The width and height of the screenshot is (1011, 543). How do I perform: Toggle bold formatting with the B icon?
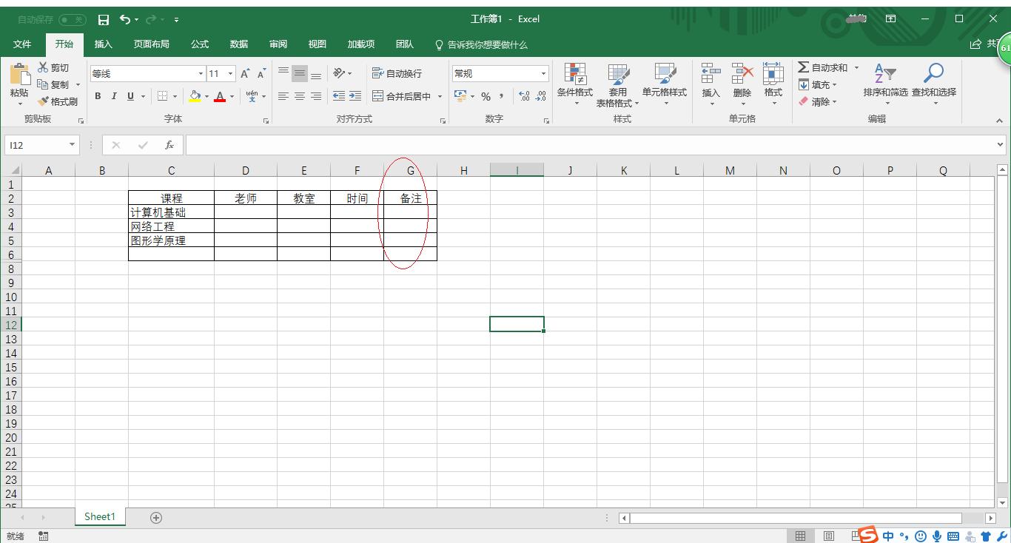(x=97, y=95)
